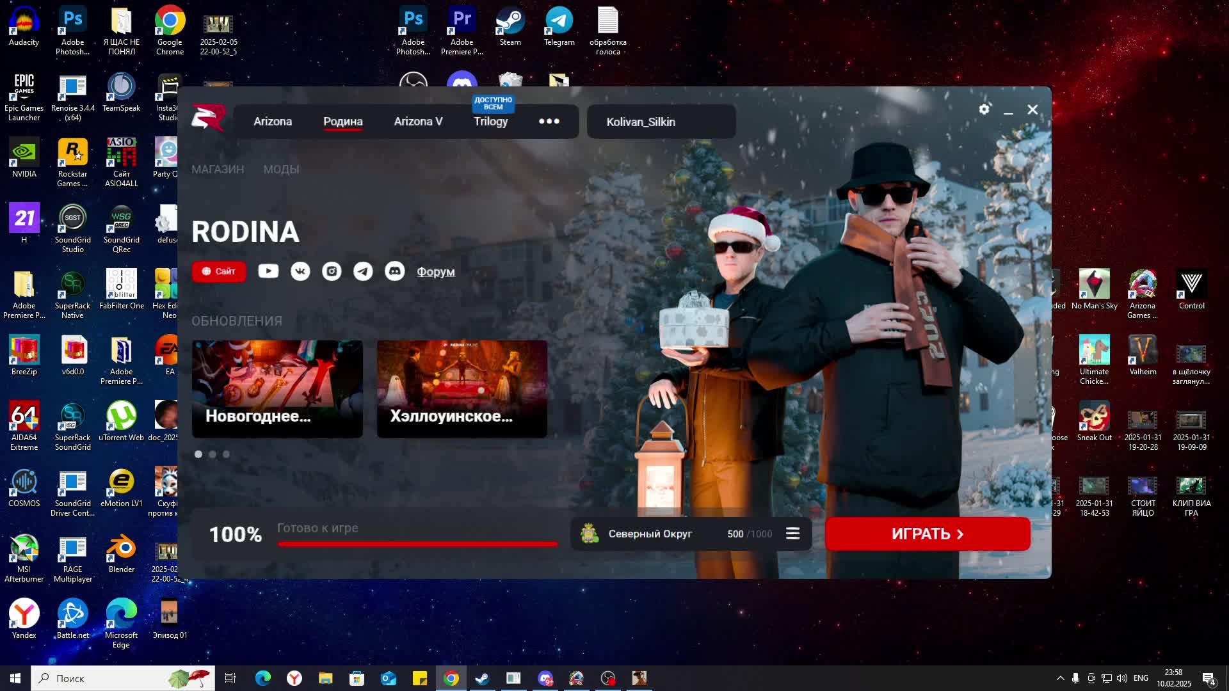Open the МОДЫ section
This screenshot has height=691, width=1229.
tap(281, 170)
